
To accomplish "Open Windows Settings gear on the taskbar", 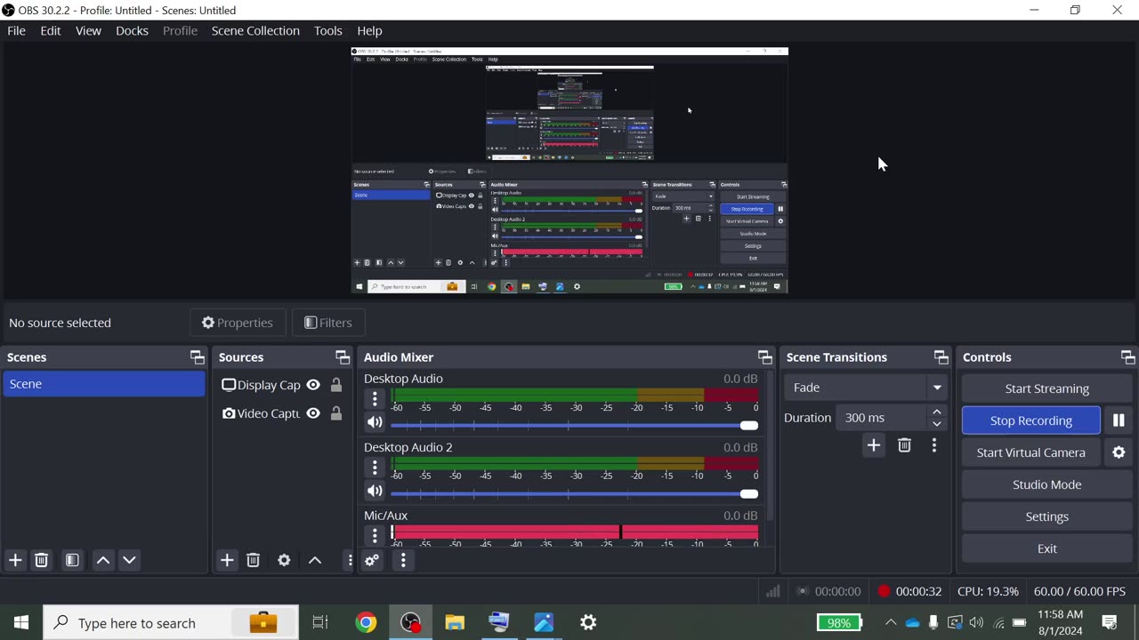I will point(588,622).
